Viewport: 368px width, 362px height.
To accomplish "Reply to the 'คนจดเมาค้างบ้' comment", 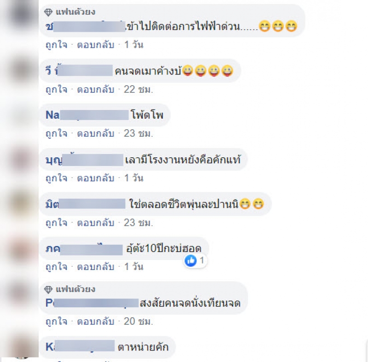I will coord(96,89).
